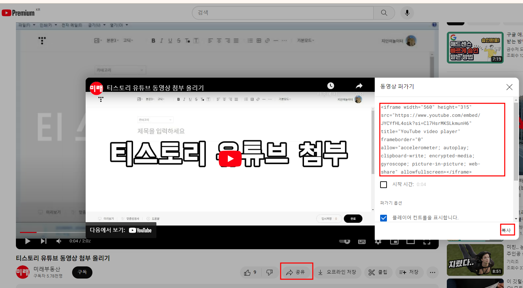Save to playlist with 저장 button
523x288 pixels.
click(x=409, y=272)
